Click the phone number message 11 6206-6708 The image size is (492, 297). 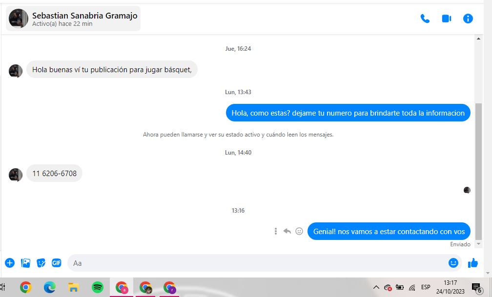coord(54,174)
